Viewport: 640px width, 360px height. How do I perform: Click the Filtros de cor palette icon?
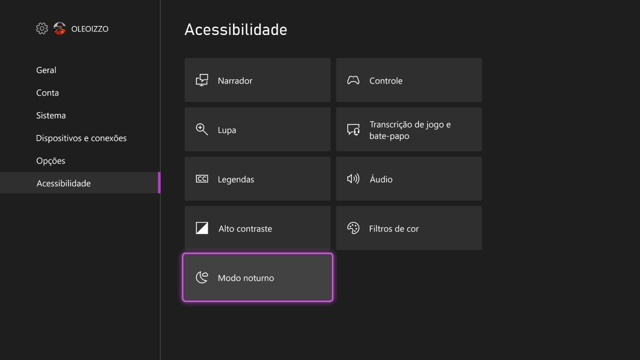pos(353,228)
